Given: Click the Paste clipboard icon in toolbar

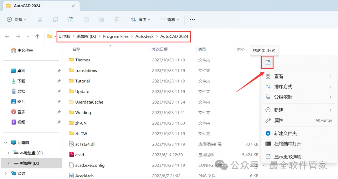Looking at the screenshot, I should [x=71, y=20].
